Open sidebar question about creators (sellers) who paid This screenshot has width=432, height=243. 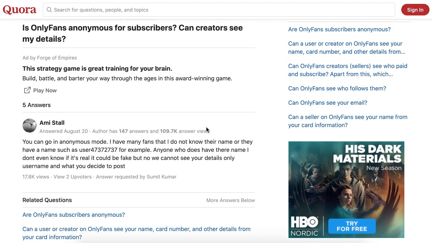(x=348, y=70)
